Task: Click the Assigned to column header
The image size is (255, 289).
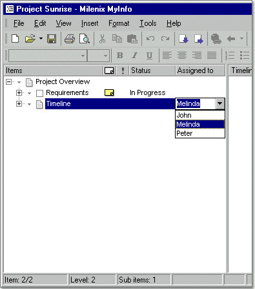Action: pos(200,70)
